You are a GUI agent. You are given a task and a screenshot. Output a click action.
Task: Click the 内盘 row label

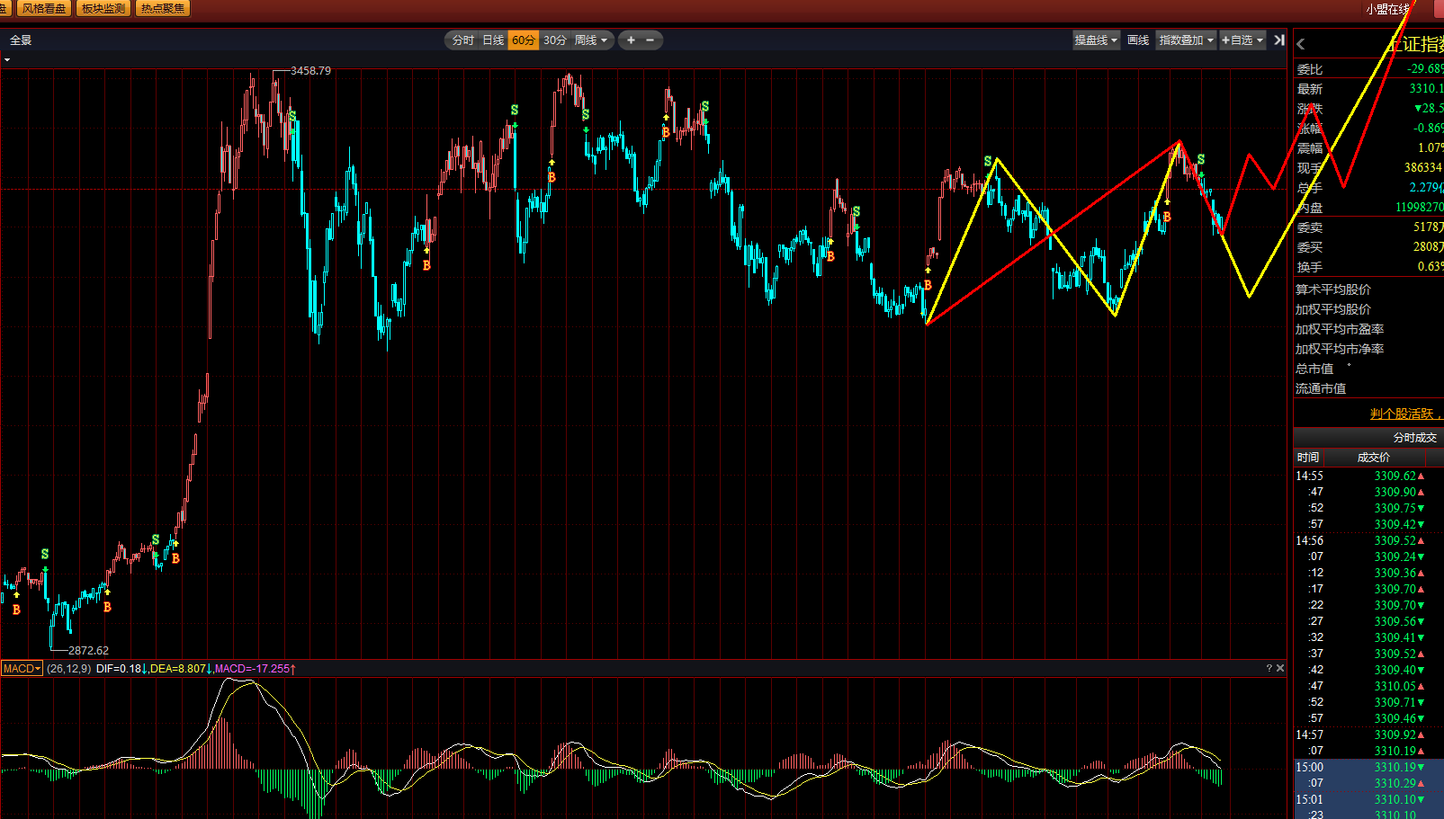click(1309, 208)
